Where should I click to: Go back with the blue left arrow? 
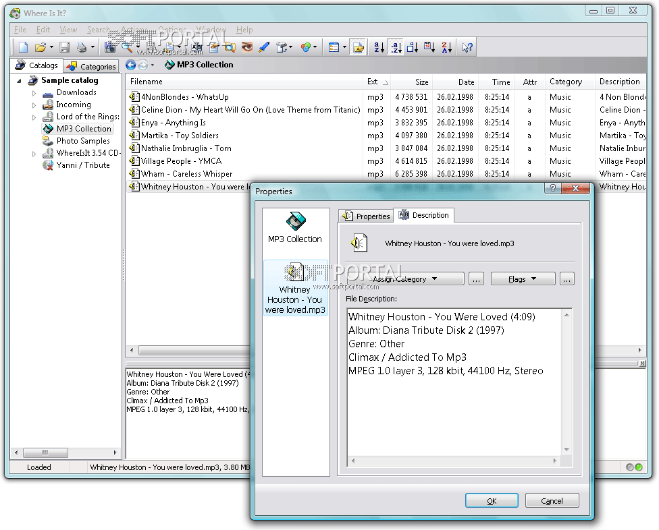(x=131, y=65)
